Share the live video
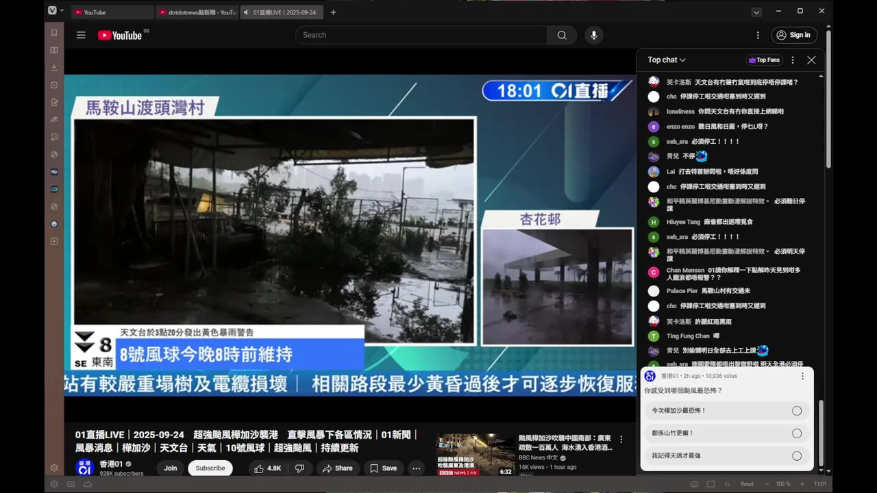This screenshot has width=877, height=493. tap(337, 468)
